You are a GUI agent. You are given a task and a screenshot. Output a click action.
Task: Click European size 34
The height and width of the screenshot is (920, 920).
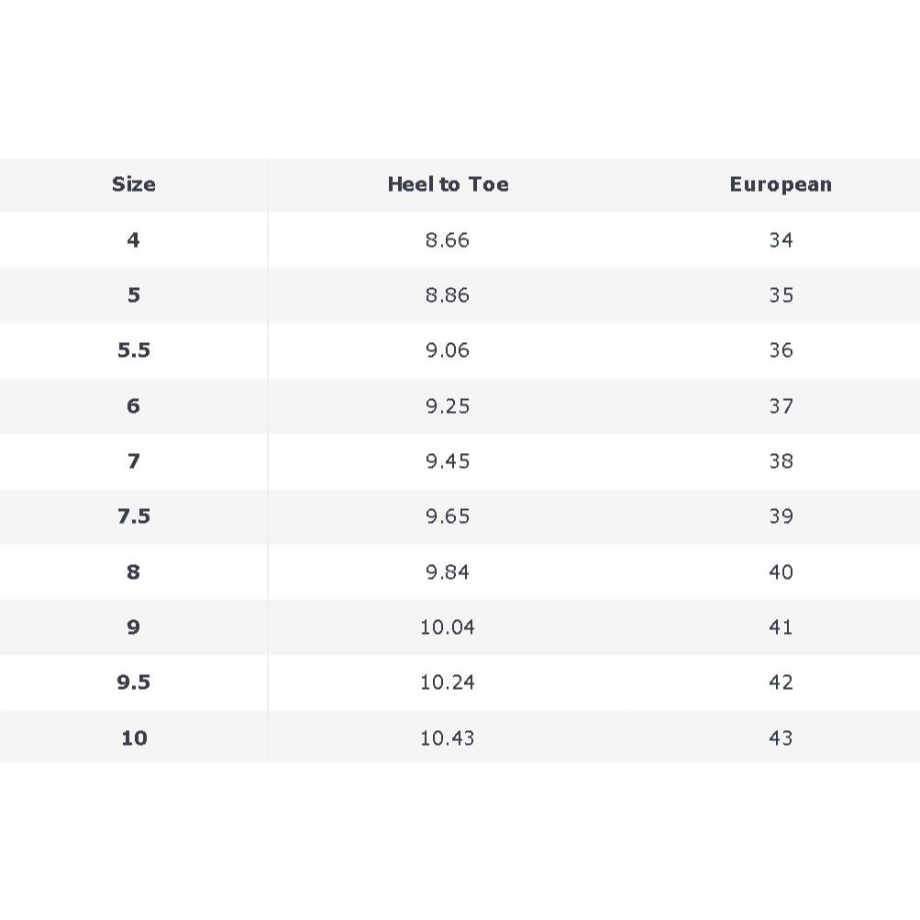coord(781,240)
